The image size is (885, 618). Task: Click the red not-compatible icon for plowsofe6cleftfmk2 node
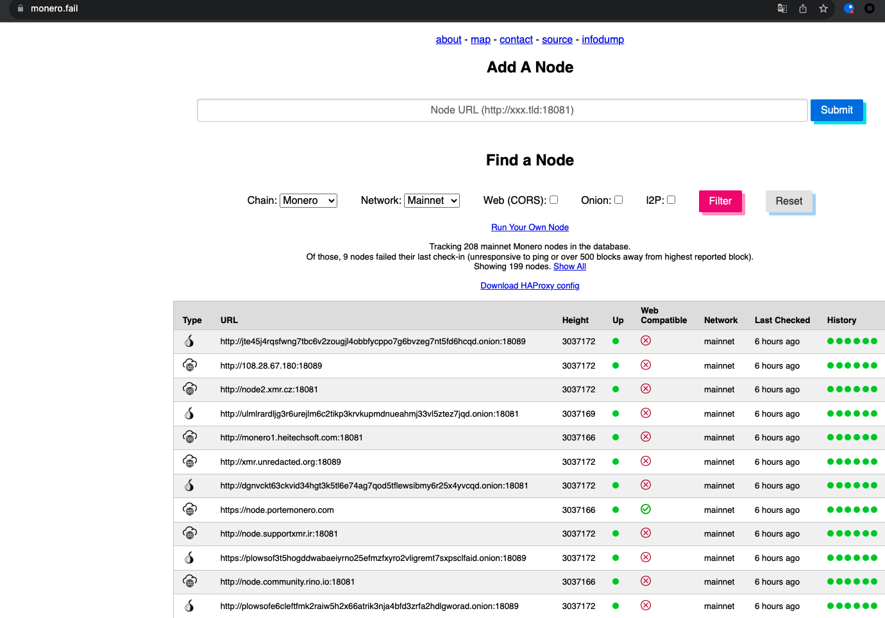646,605
